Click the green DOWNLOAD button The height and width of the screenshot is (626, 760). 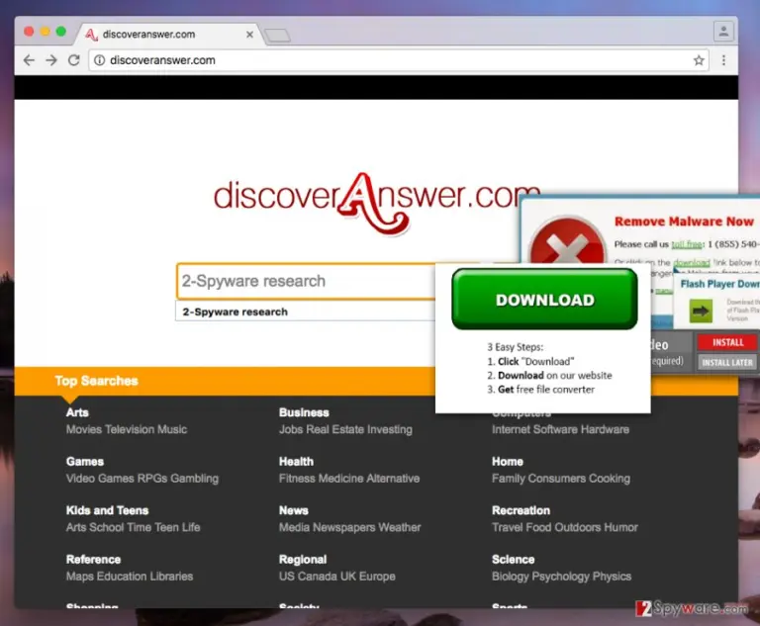point(544,300)
